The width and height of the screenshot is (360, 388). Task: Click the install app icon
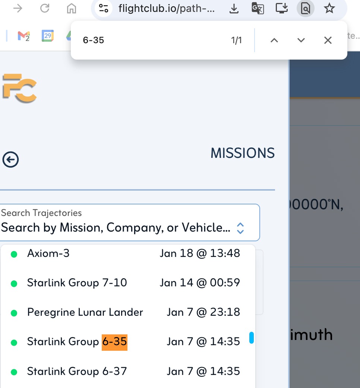pyautogui.click(x=282, y=8)
